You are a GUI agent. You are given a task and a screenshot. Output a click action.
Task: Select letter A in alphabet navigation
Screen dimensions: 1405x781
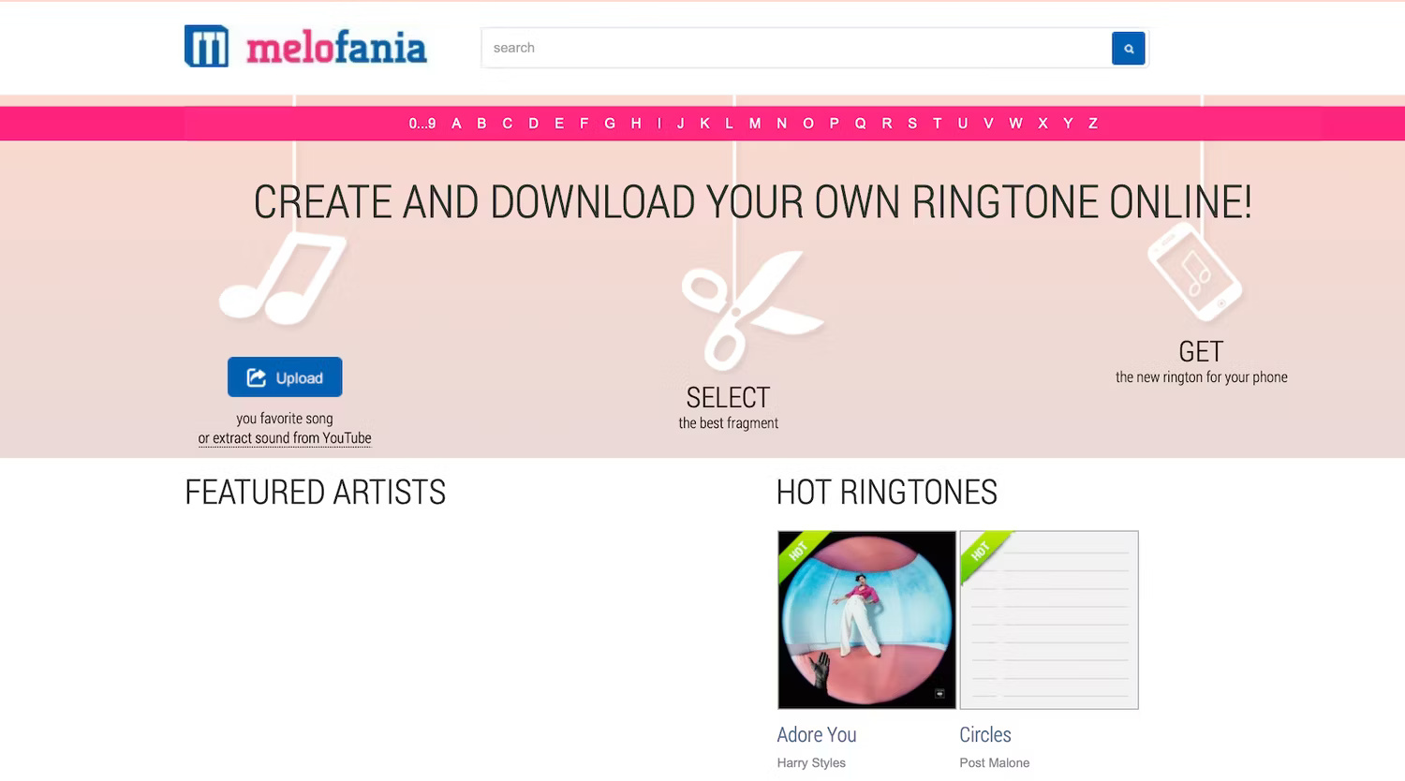pos(457,123)
